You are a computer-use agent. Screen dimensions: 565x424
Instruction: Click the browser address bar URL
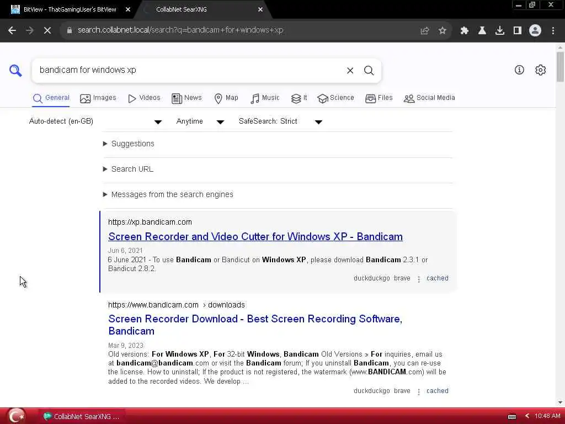pyautogui.click(x=180, y=30)
